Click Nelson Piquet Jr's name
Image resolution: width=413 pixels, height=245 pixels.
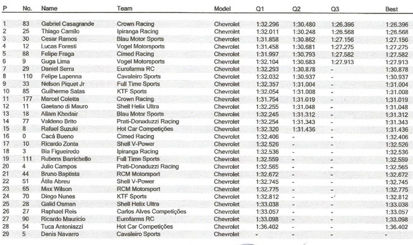63,84
